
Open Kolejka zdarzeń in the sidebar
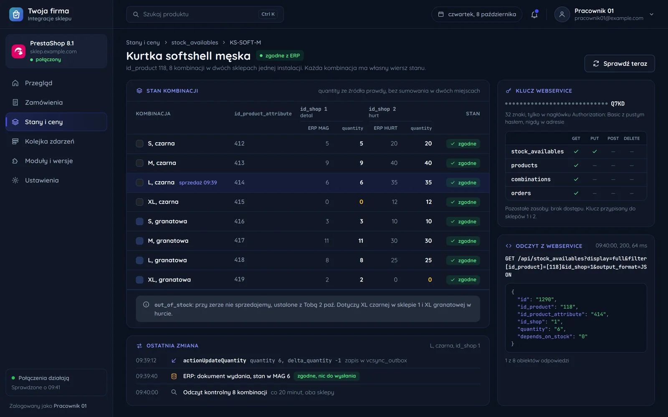click(x=56, y=141)
